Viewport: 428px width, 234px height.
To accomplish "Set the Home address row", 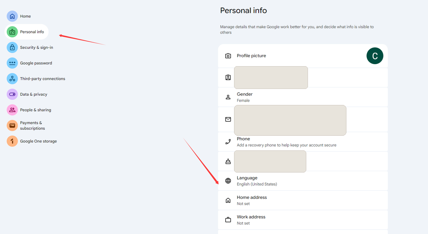I will coord(303,200).
